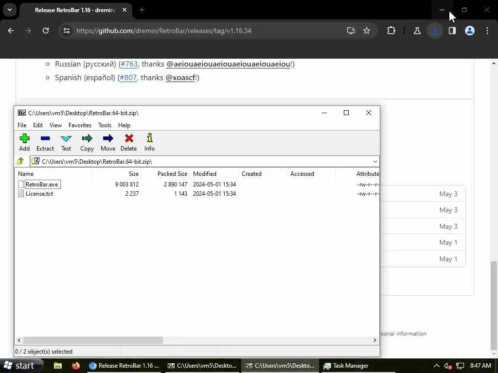498x373 pixels.
Task: Open the network tray icon
Action: [x=460, y=366]
